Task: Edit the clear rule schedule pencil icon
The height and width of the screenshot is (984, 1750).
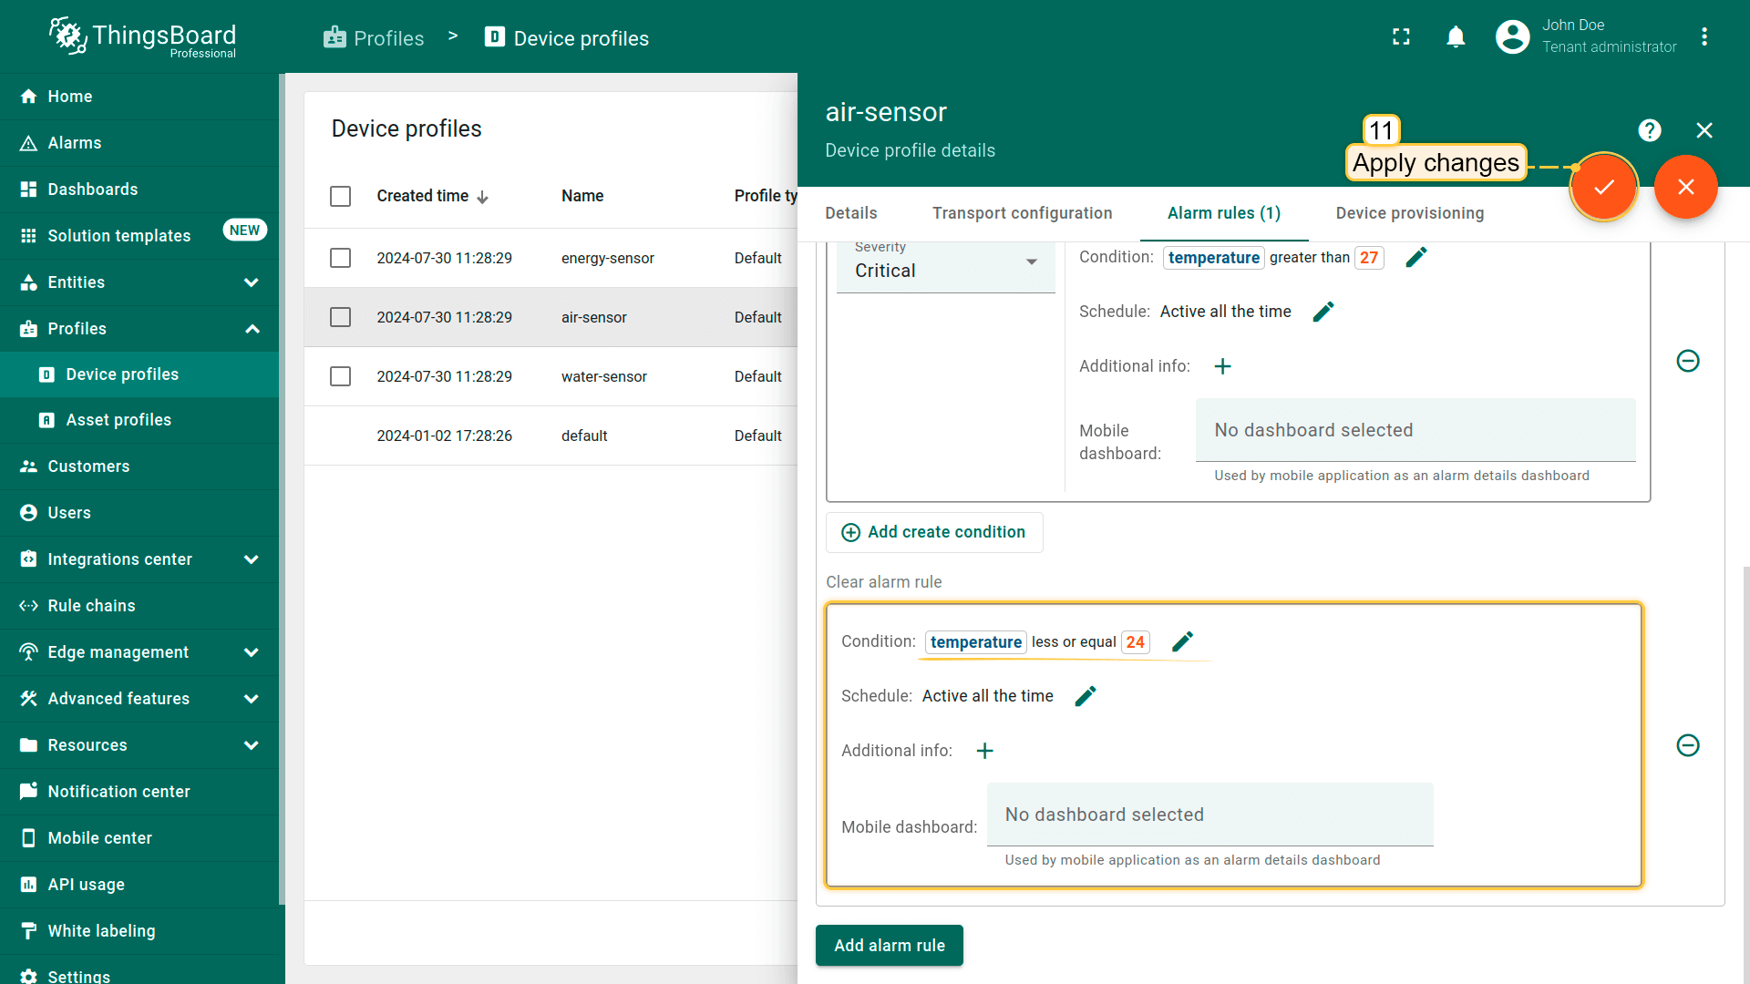Action: [1085, 696]
